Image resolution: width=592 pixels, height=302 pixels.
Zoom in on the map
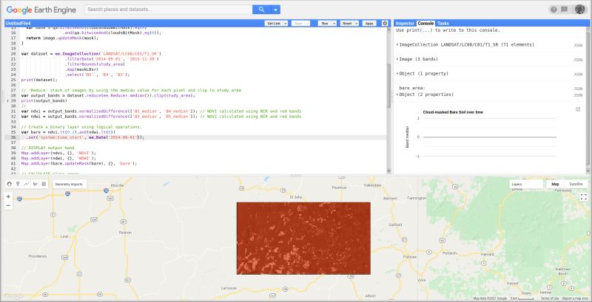pos(8,196)
